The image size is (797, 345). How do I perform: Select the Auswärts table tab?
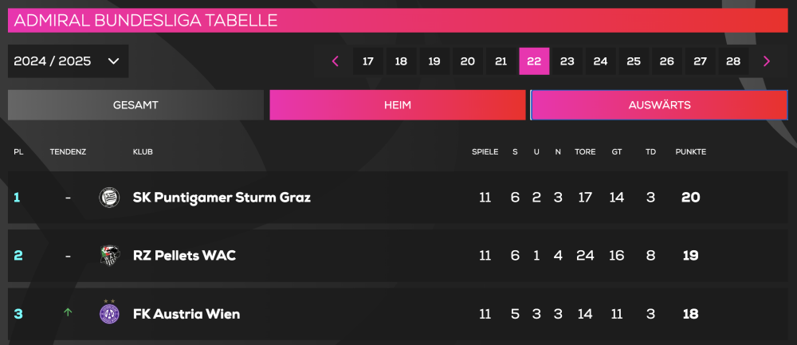tap(659, 105)
